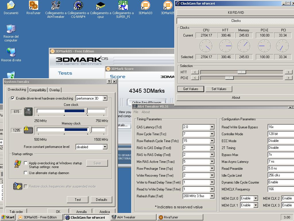Open the 3DMark03 desktop shortcut
Screen dimensions: 294x221
tap(145, 5)
